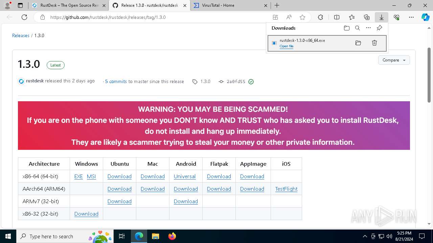The image size is (433, 243).
Task: Open the iOS TestFlight link
Action: point(286,189)
